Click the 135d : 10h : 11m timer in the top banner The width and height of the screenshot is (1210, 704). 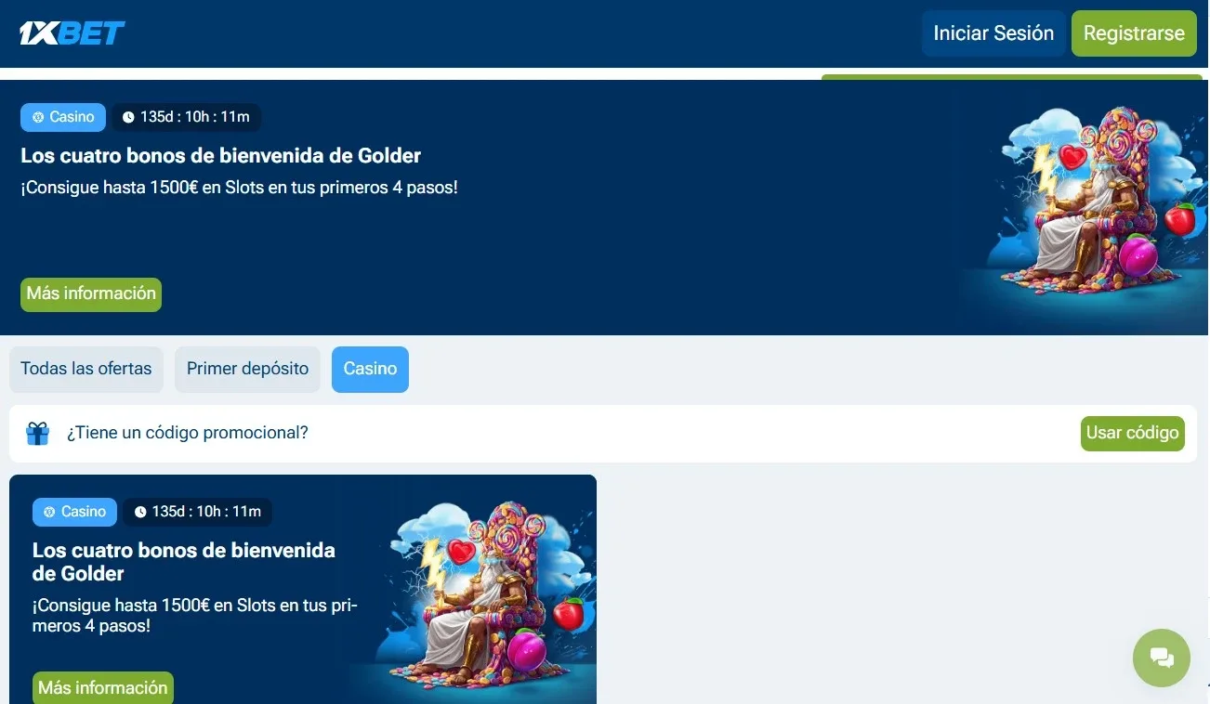pos(187,118)
